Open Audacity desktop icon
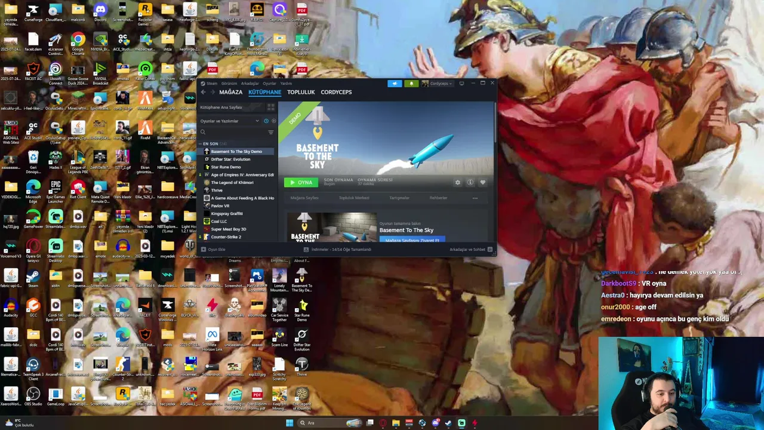764x430 pixels. coord(10,308)
